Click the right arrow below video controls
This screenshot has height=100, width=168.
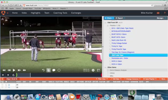(x=8, y=75)
